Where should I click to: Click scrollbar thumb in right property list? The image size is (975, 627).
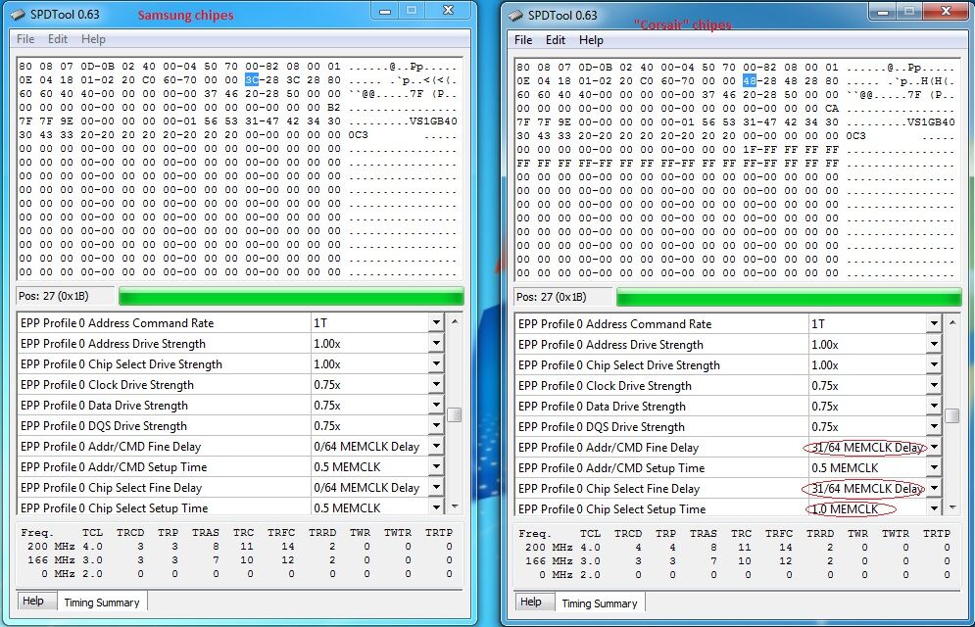click(952, 415)
